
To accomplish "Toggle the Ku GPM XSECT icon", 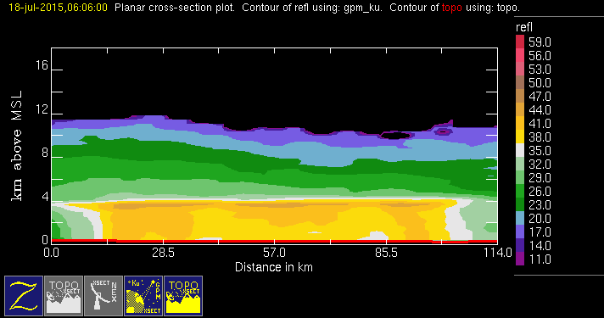I will point(143,296).
